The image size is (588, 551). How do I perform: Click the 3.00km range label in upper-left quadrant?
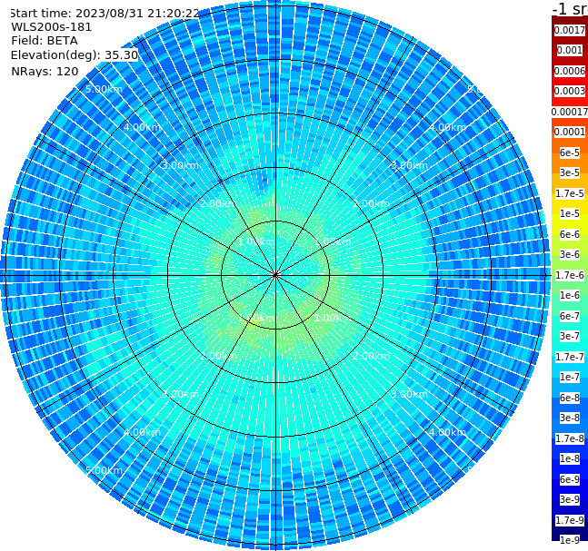[x=180, y=165]
